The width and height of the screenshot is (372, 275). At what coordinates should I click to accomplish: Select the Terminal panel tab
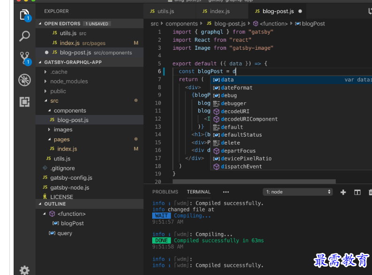[x=199, y=192]
